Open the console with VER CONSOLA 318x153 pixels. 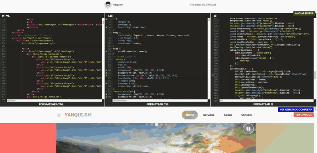(x=303, y=115)
